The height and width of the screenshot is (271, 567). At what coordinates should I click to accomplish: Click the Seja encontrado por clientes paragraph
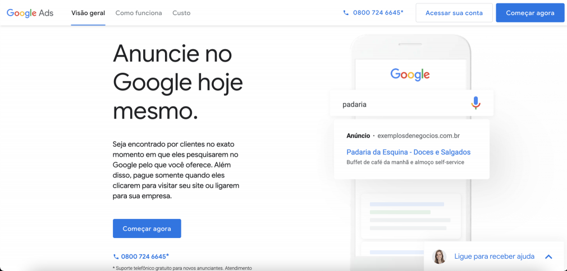pos(176,170)
